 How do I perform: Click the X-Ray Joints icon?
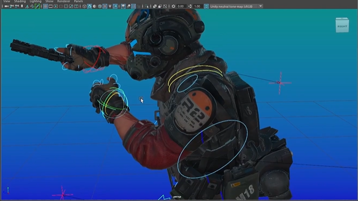pos(165,6)
